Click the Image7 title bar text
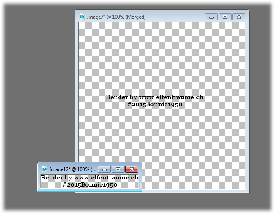 pos(116,17)
